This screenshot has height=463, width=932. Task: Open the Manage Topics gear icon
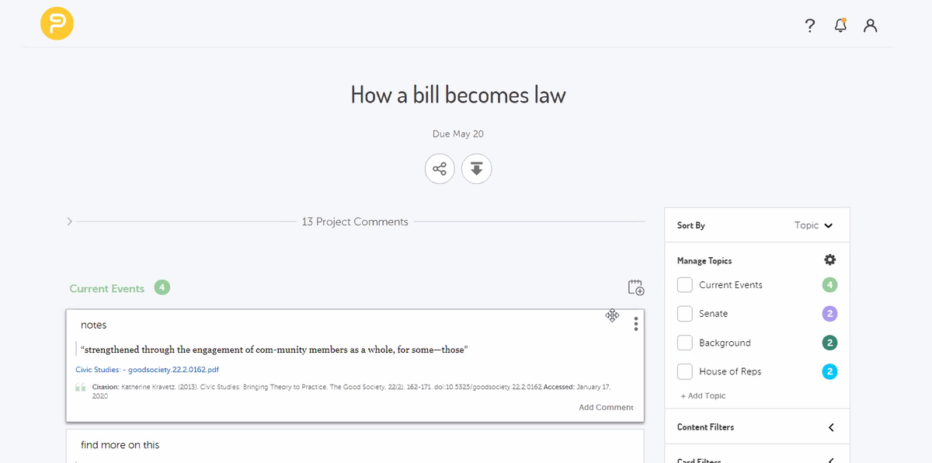[829, 260]
